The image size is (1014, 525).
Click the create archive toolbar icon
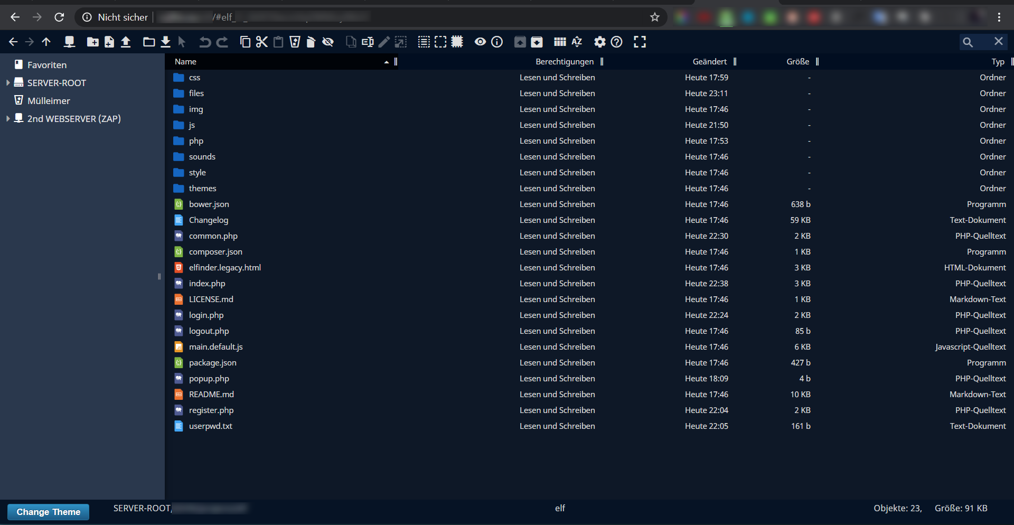537,42
